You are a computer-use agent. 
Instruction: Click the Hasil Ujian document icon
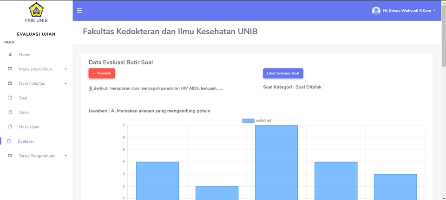click(10, 127)
